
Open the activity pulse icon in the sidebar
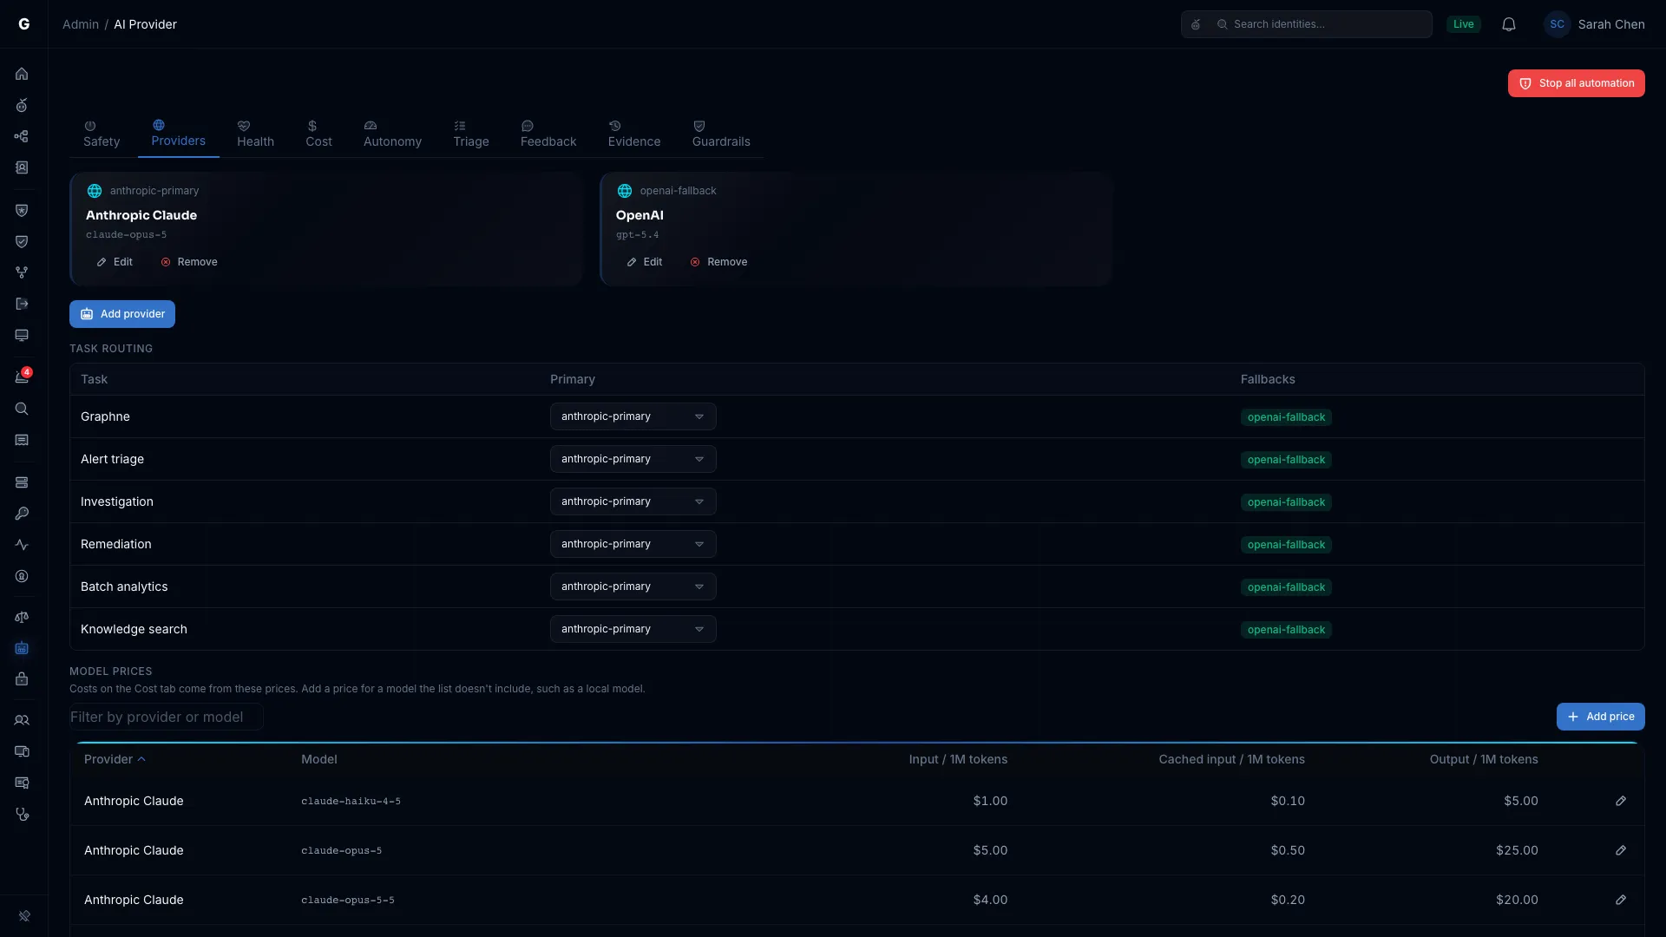22,545
